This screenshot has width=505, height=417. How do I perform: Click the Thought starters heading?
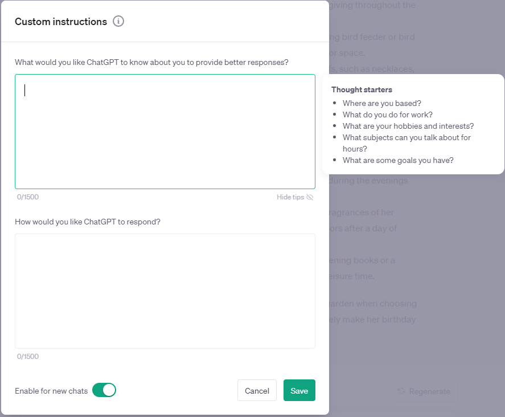point(362,89)
